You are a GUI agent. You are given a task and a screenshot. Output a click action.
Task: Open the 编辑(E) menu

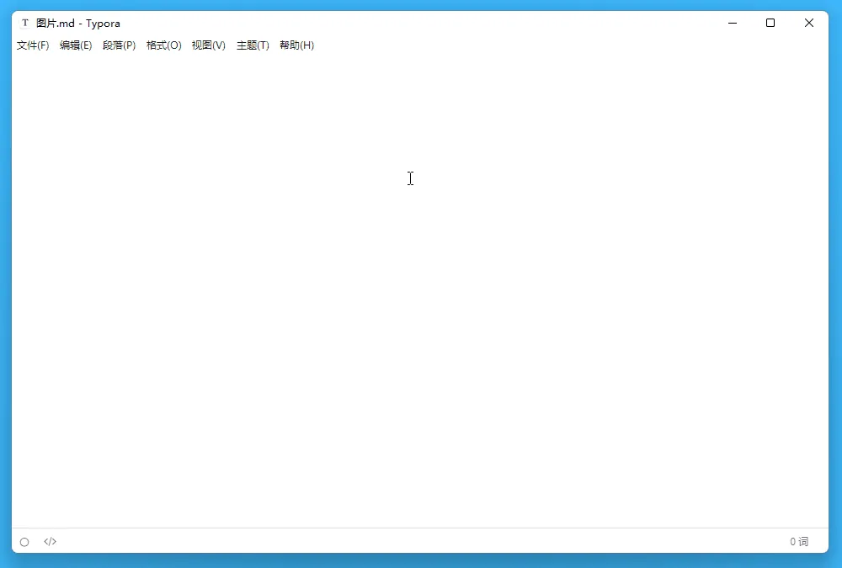[76, 45]
